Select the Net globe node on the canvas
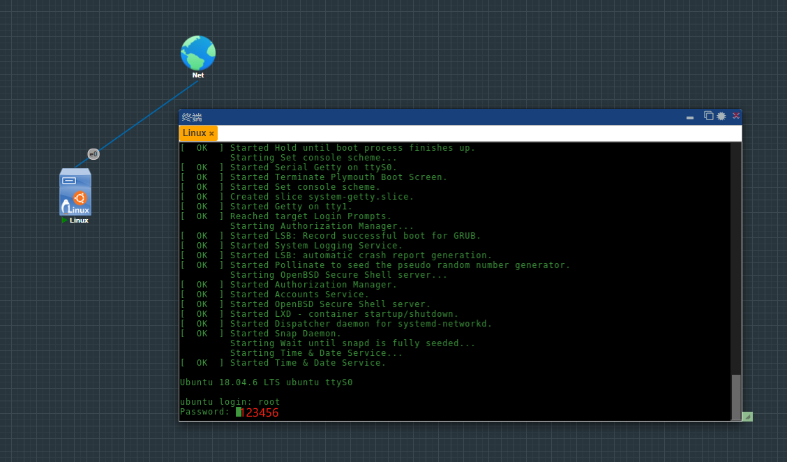The image size is (787, 462). [x=197, y=52]
